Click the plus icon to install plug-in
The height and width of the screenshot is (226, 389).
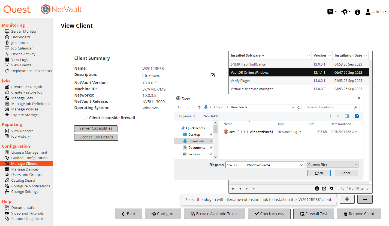pyautogui.click(x=347, y=199)
